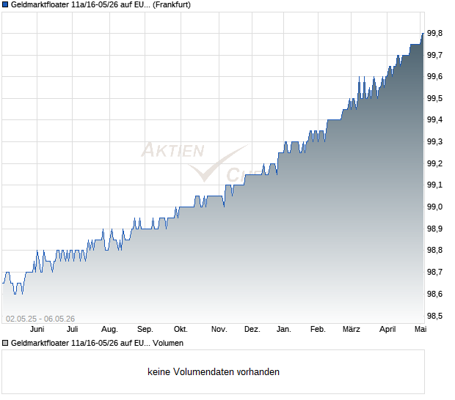The image size is (455, 400).
Task: Click the gray legend square beside Volumen title
Action: [x=5, y=343]
